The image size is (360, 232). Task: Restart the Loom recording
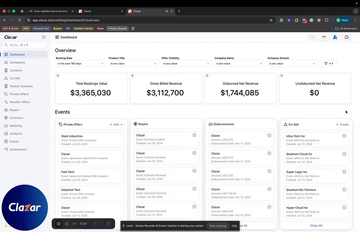point(102,224)
